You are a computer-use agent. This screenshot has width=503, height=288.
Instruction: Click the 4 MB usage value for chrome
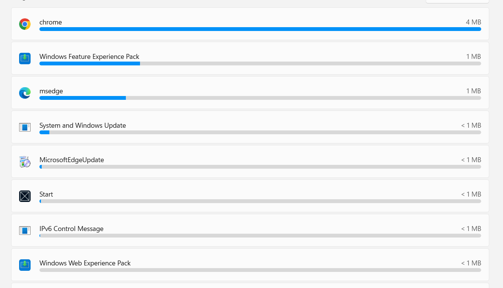[473, 22]
